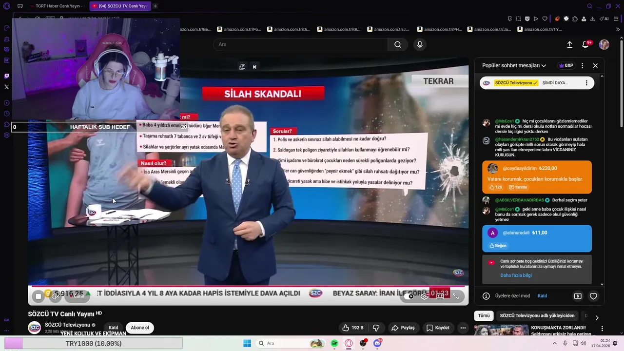This screenshot has height=351, width=624.
Task: Reply via Yanıtla on Super Chat
Action: click(x=518, y=187)
